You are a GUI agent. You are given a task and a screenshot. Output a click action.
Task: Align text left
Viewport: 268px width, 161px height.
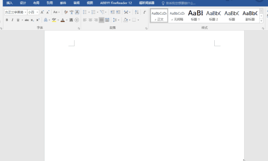pyautogui.click(x=85, y=20)
